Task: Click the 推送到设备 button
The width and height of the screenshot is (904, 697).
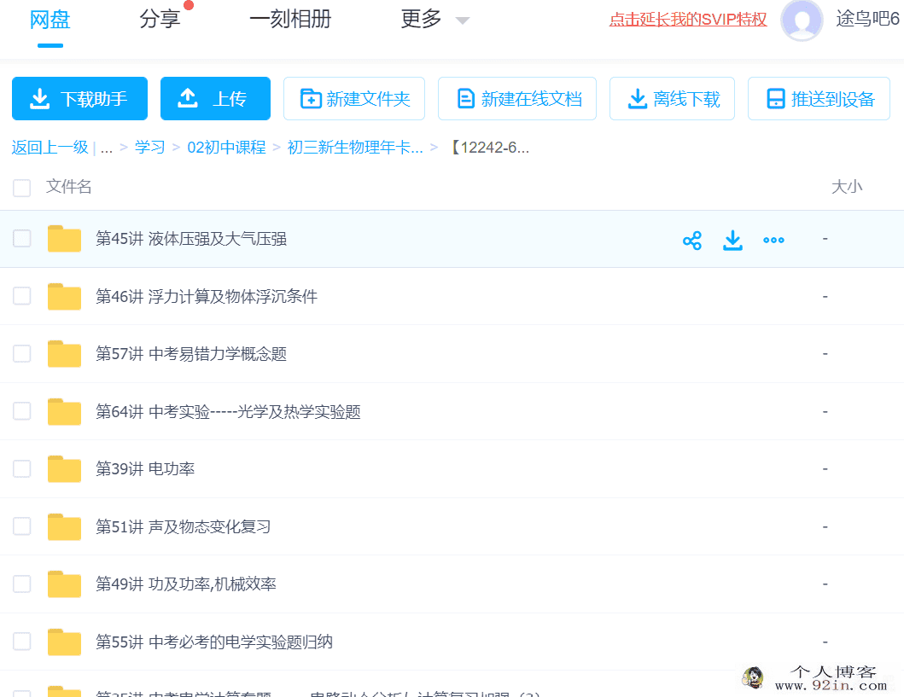Action: click(819, 98)
